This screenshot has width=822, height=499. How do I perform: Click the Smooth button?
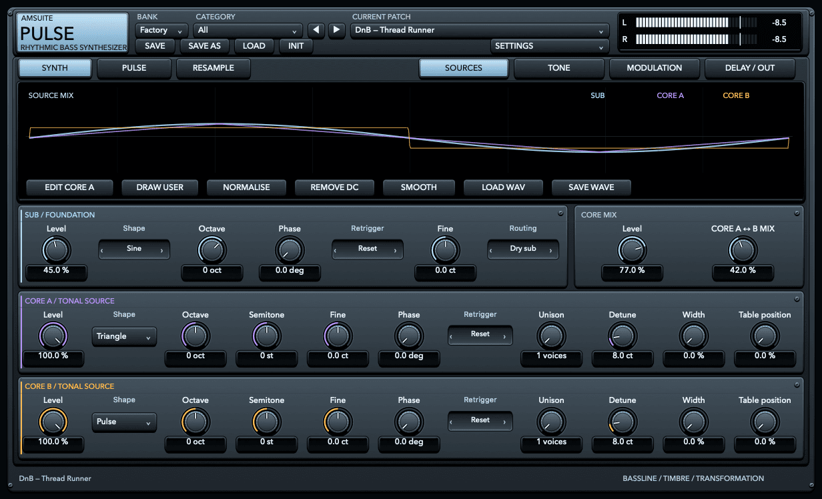(419, 187)
